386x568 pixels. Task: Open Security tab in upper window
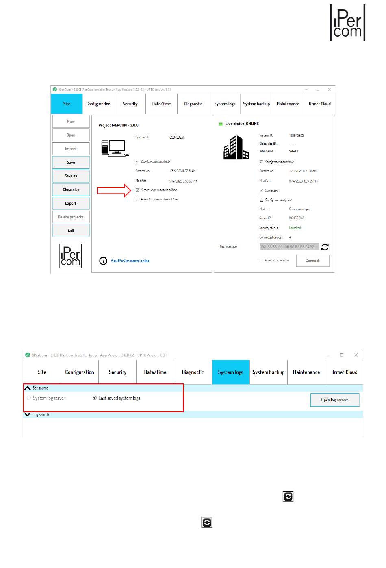click(130, 104)
